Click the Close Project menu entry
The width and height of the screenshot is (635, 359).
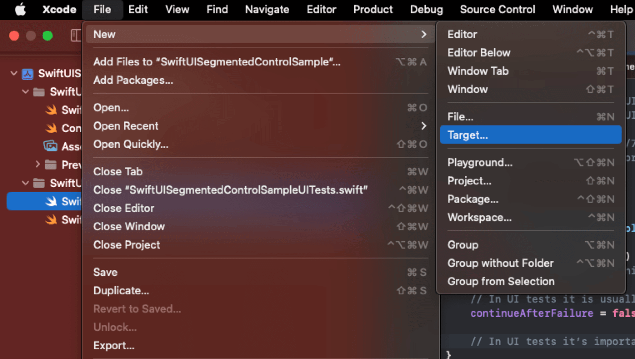tap(127, 245)
